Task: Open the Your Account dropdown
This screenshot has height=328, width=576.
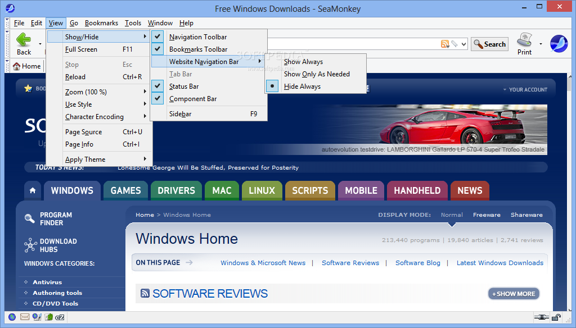Action: pyautogui.click(x=525, y=89)
